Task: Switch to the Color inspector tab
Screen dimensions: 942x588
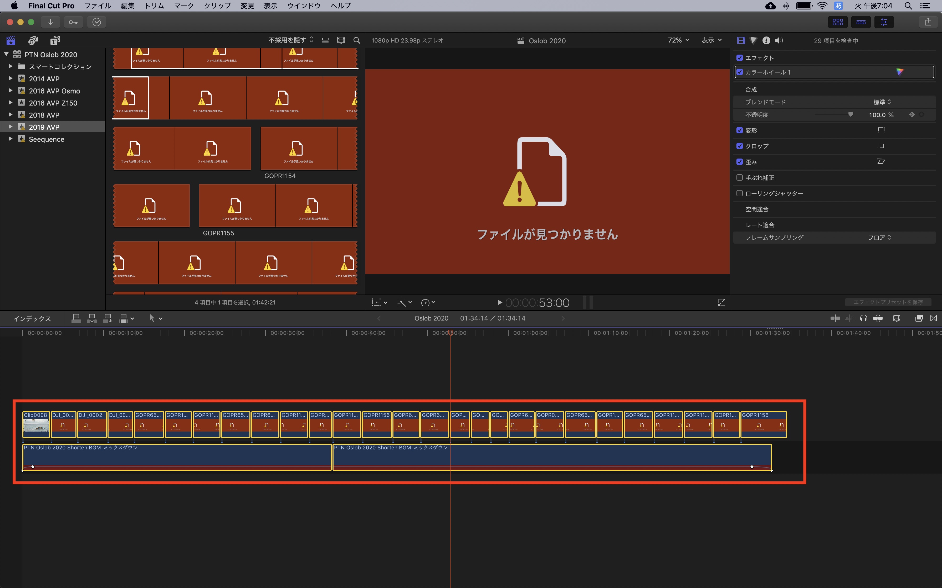Action: click(754, 40)
